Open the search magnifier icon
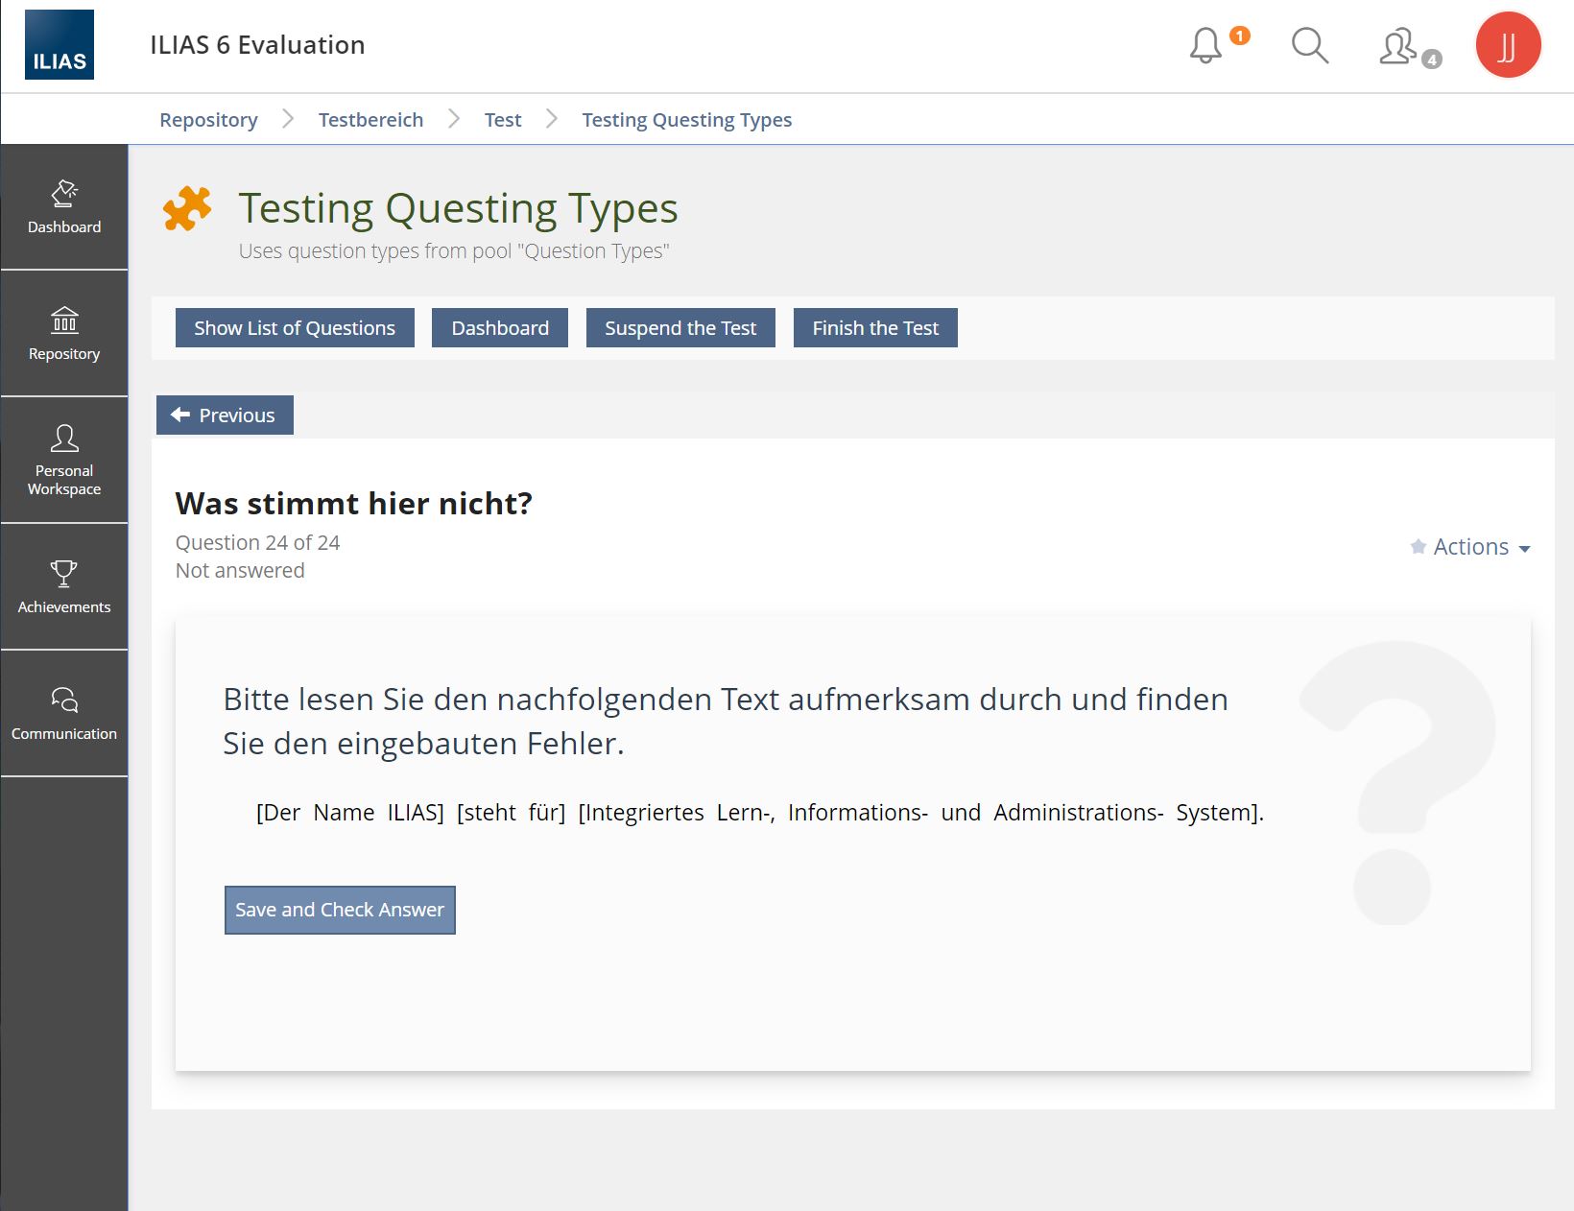 [x=1309, y=45]
